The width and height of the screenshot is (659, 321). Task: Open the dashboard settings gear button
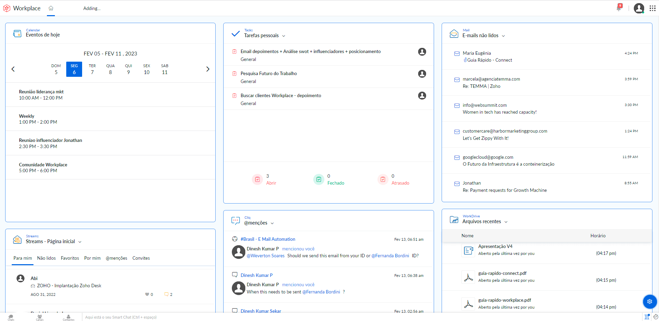point(650,301)
